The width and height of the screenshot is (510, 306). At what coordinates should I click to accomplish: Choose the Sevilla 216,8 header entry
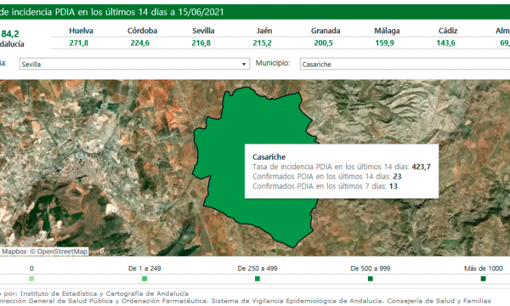pyautogui.click(x=203, y=42)
